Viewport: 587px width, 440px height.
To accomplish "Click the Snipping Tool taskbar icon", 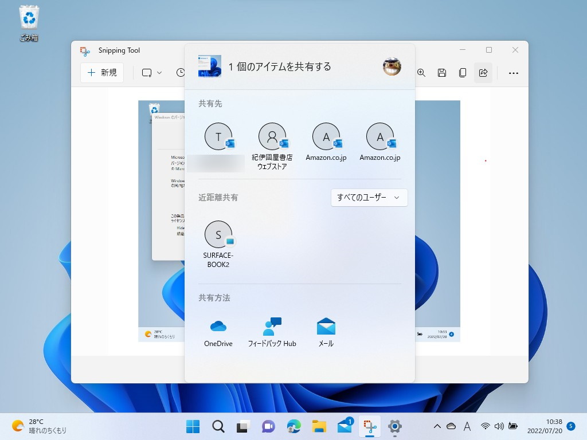I will pyautogui.click(x=370, y=426).
